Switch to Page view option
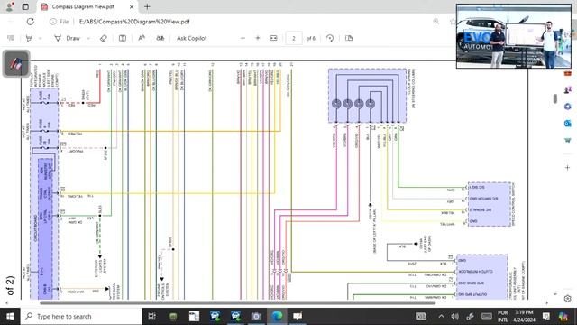The height and width of the screenshot is (325, 577). tap(349, 38)
